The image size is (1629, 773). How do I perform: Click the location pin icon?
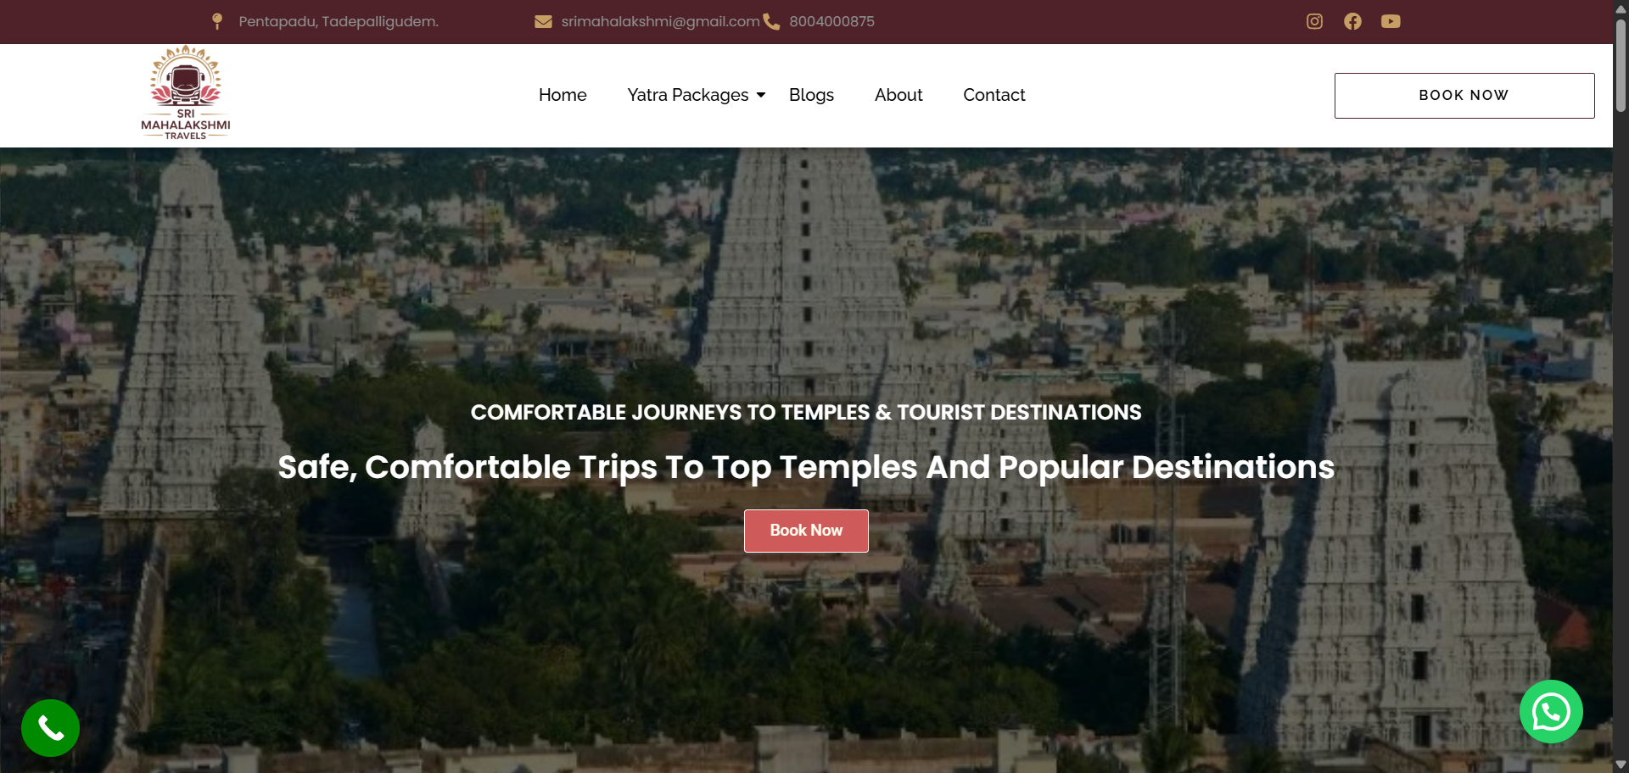217,21
